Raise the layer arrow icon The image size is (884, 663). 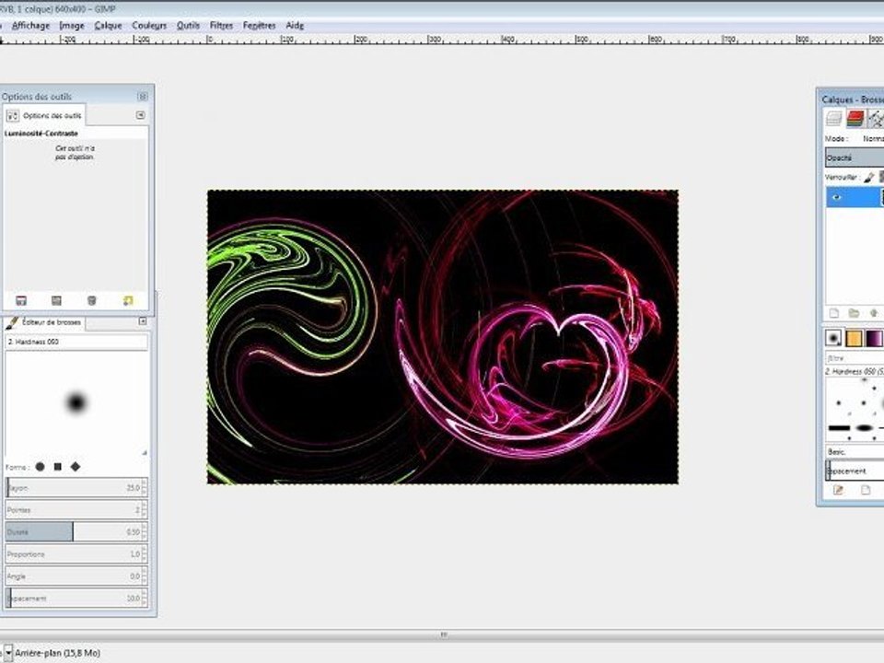(x=875, y=313)
